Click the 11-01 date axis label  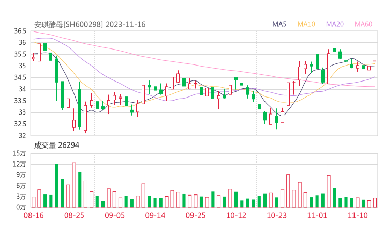click(x=317, y=215)
